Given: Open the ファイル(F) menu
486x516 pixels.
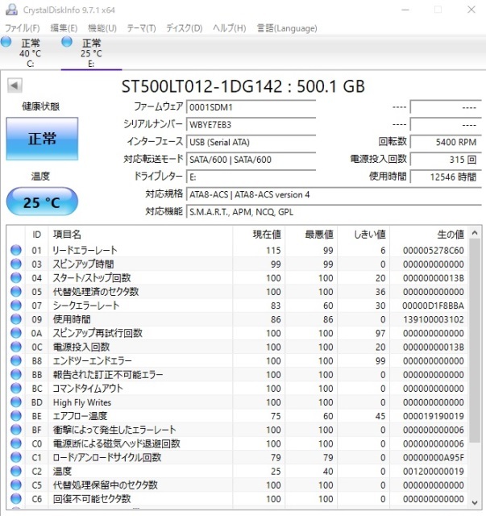Looking at the screenshot, I should (x=23, y=28).
